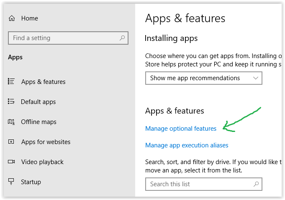Click the Apps for websites icon
285x200 pixels.
coord(12,142)
